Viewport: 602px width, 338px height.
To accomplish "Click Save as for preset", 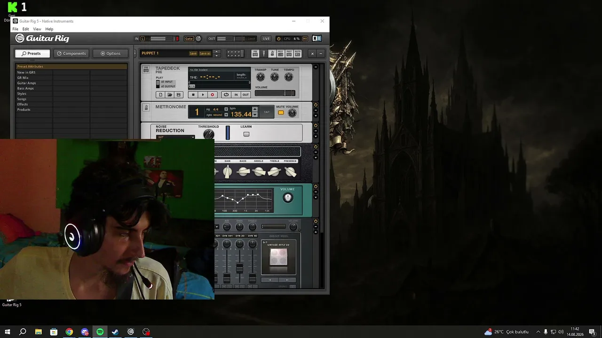I will pyautogui.click(x=205, y=54).
